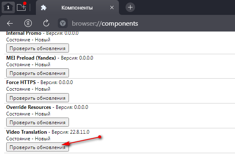235x154 pixels.
Task: Select the Компоненты tab
Action: [77, 7]
